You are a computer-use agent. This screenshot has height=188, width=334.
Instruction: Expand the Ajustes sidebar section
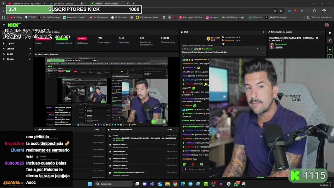tap(29, 59)
